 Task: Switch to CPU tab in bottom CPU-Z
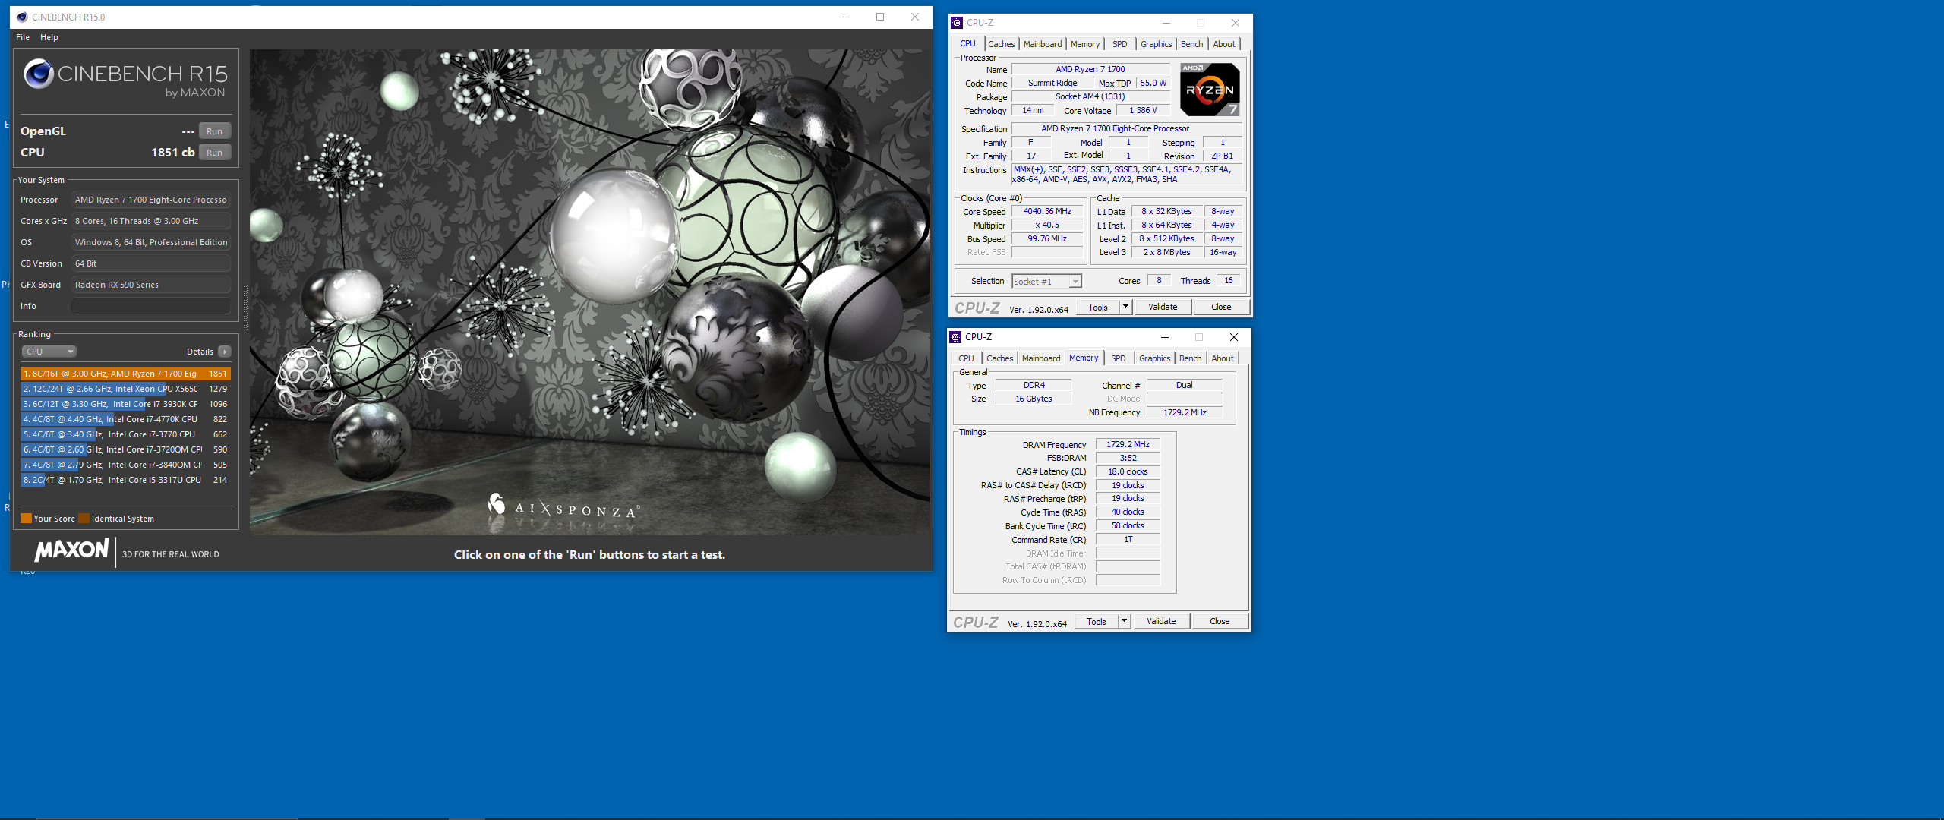click(x=966, y=358)
